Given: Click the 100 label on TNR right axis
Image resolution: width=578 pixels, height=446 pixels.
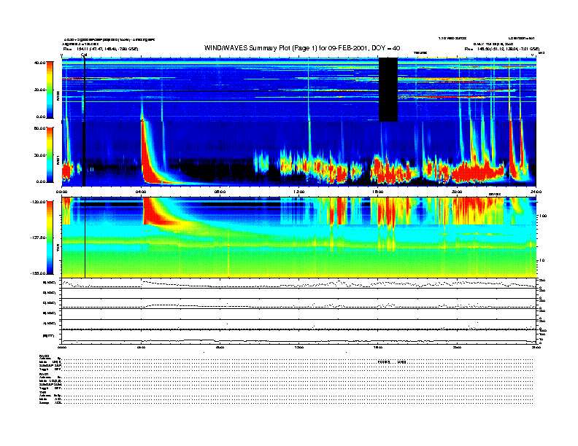Looking at the screenshot, I should tap(541, 216).
